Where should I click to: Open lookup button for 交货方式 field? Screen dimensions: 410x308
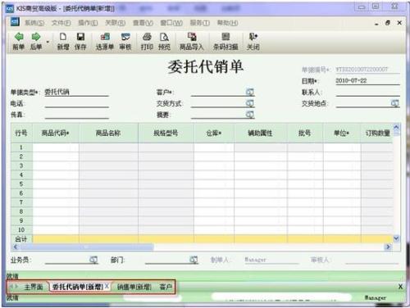click(x=250, y=103)
